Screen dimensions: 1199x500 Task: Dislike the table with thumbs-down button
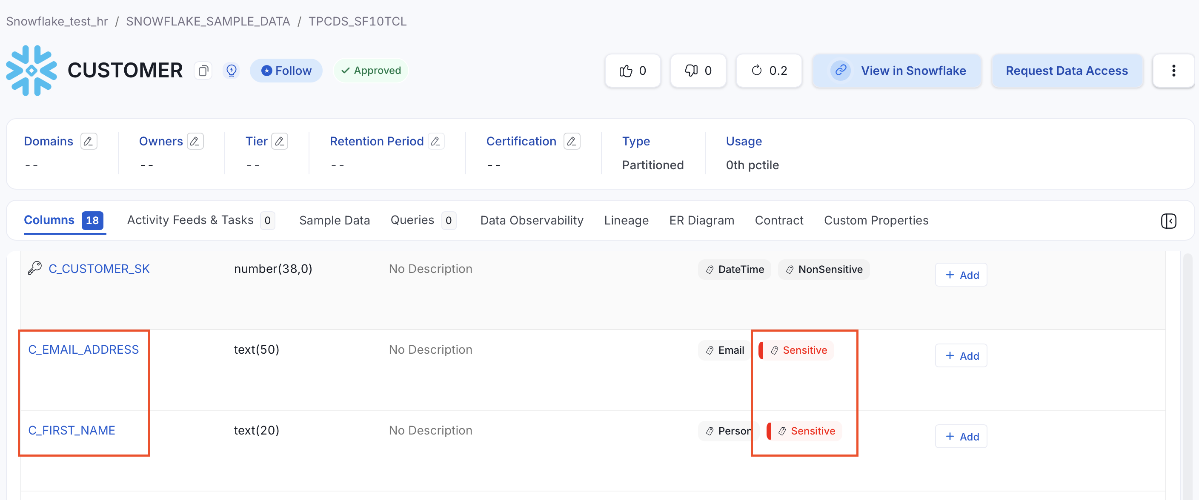pos(698,71)
